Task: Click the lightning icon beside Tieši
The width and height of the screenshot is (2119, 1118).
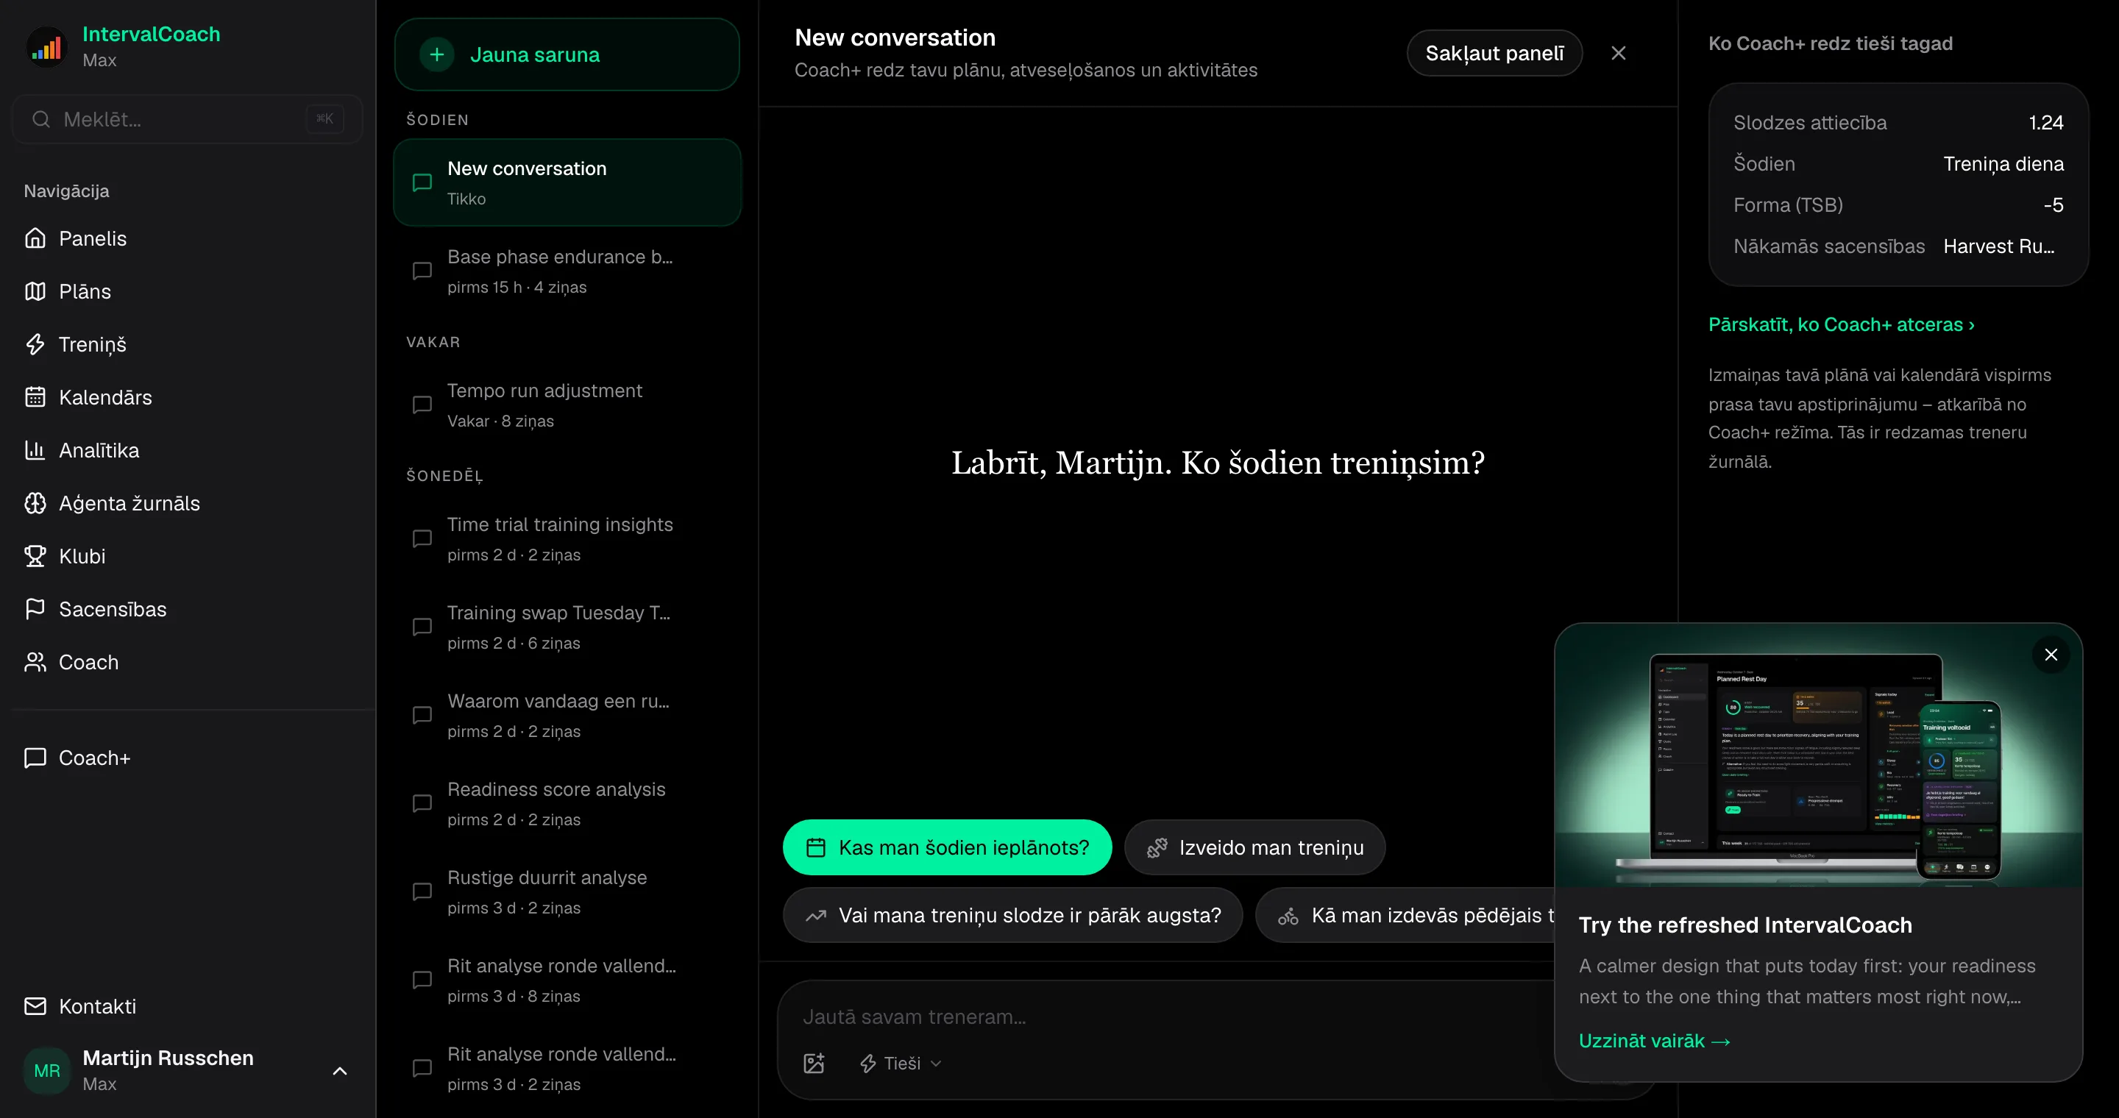Action: pos(868,1064)
